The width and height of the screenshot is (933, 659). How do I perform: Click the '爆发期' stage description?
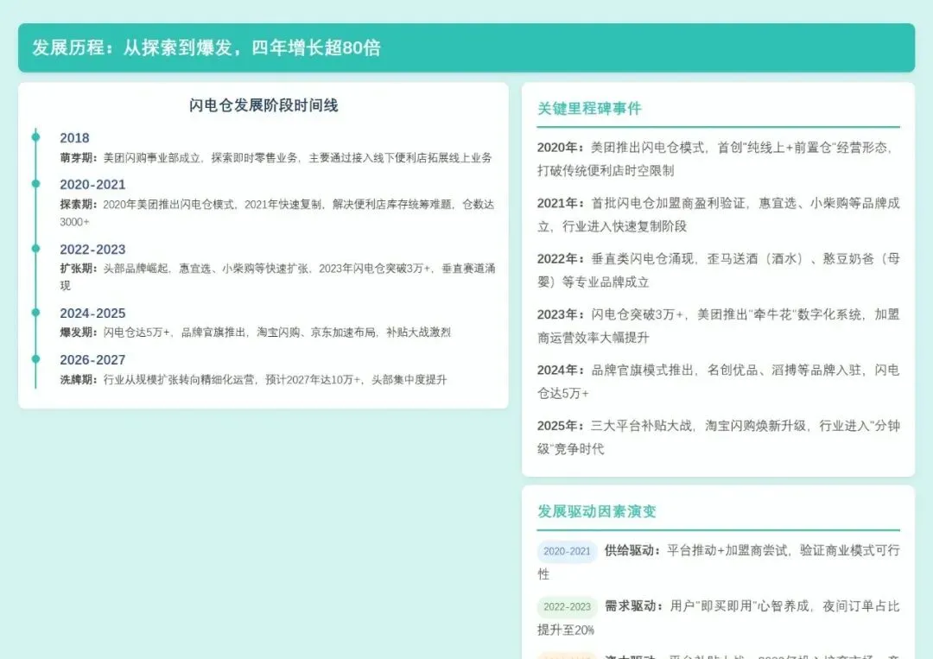(x=255, y=332)
